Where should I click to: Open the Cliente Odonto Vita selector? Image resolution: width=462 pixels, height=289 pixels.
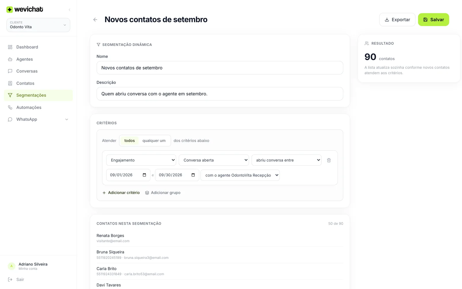coord(38,25)
